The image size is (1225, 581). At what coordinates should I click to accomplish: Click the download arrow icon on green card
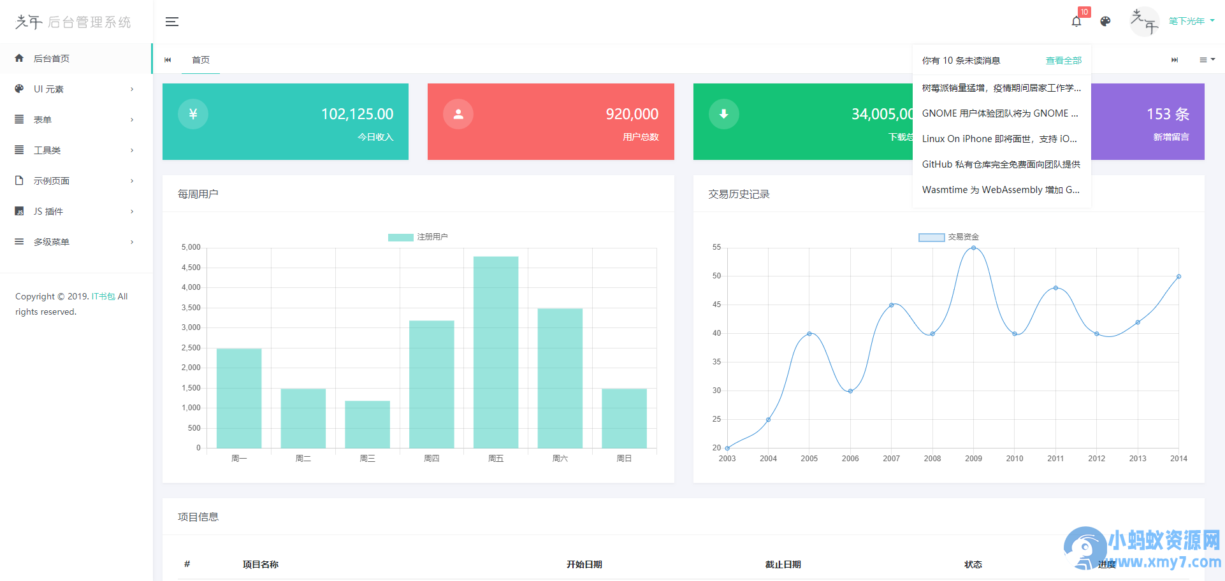[x=724, y=114]
